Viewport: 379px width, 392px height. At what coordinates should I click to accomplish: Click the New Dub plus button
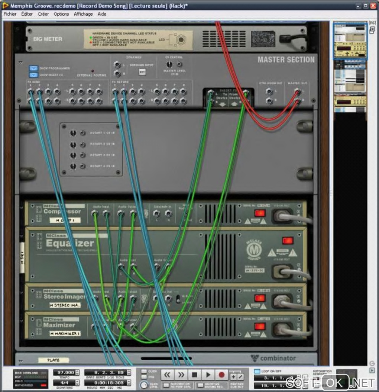point(233,376)
